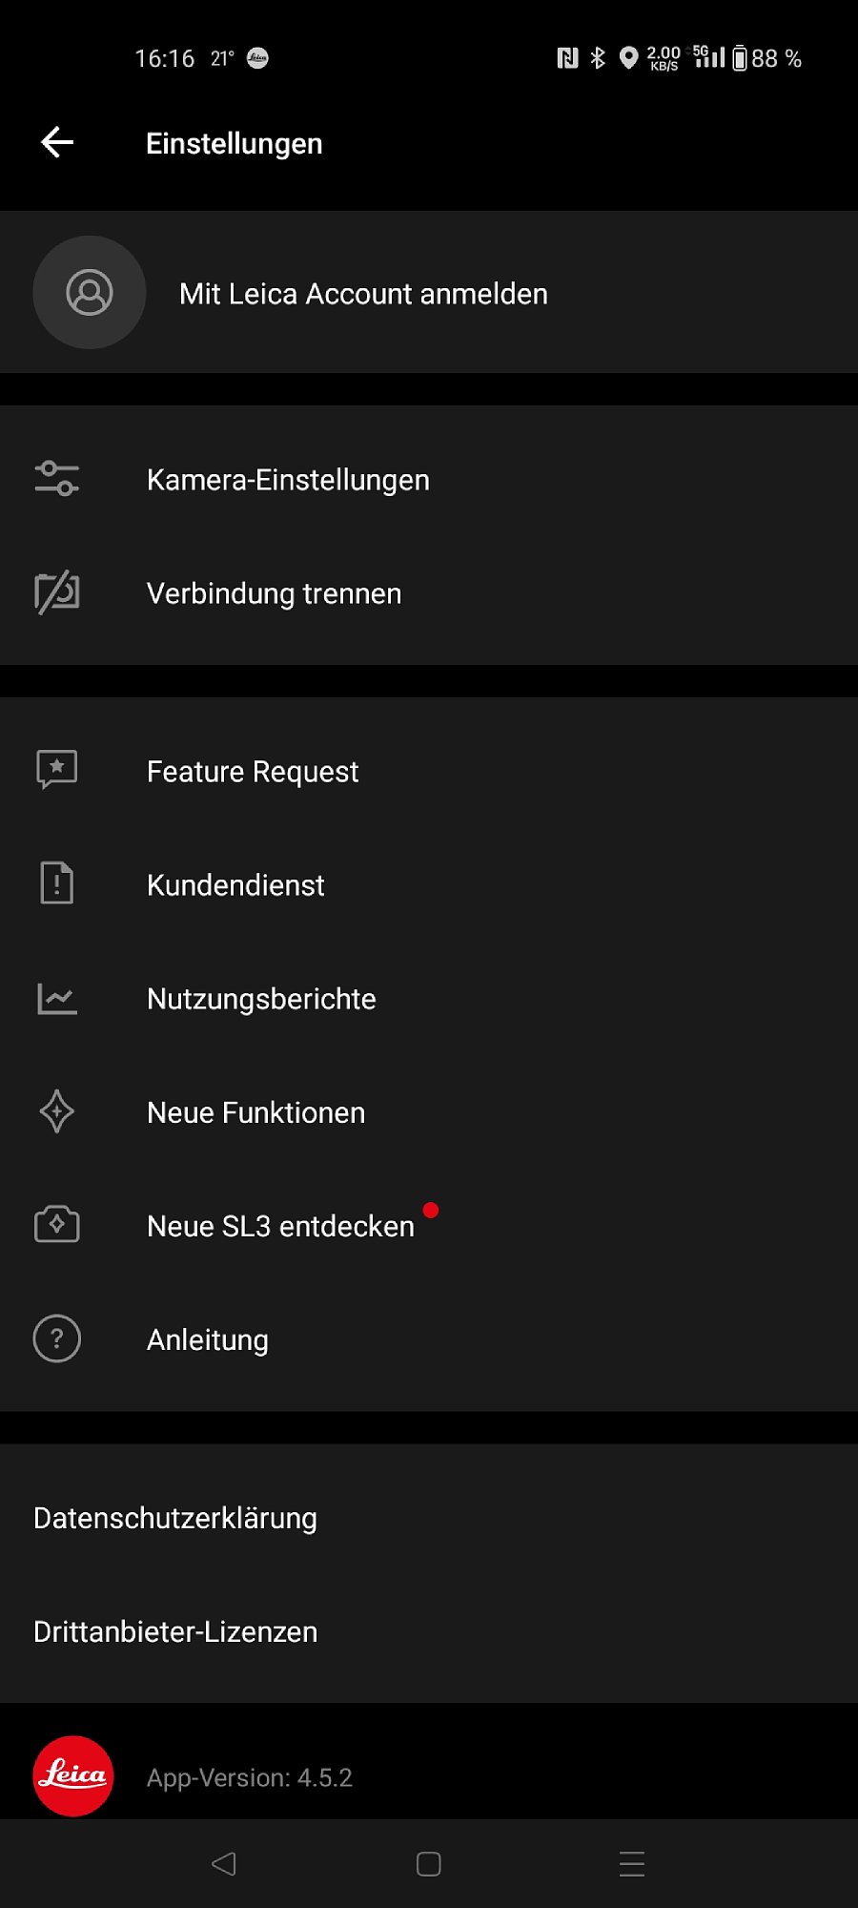The width and height of the screenshot is (858, 1908).
Task: Sign in with Mit Leica Account anmelden
Action: coord(363,294)
